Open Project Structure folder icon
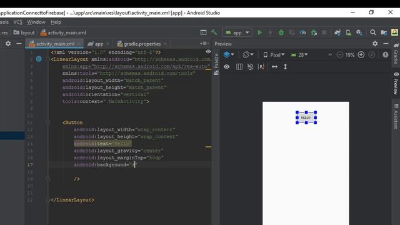Screen dimensions: 400x225 384,32
